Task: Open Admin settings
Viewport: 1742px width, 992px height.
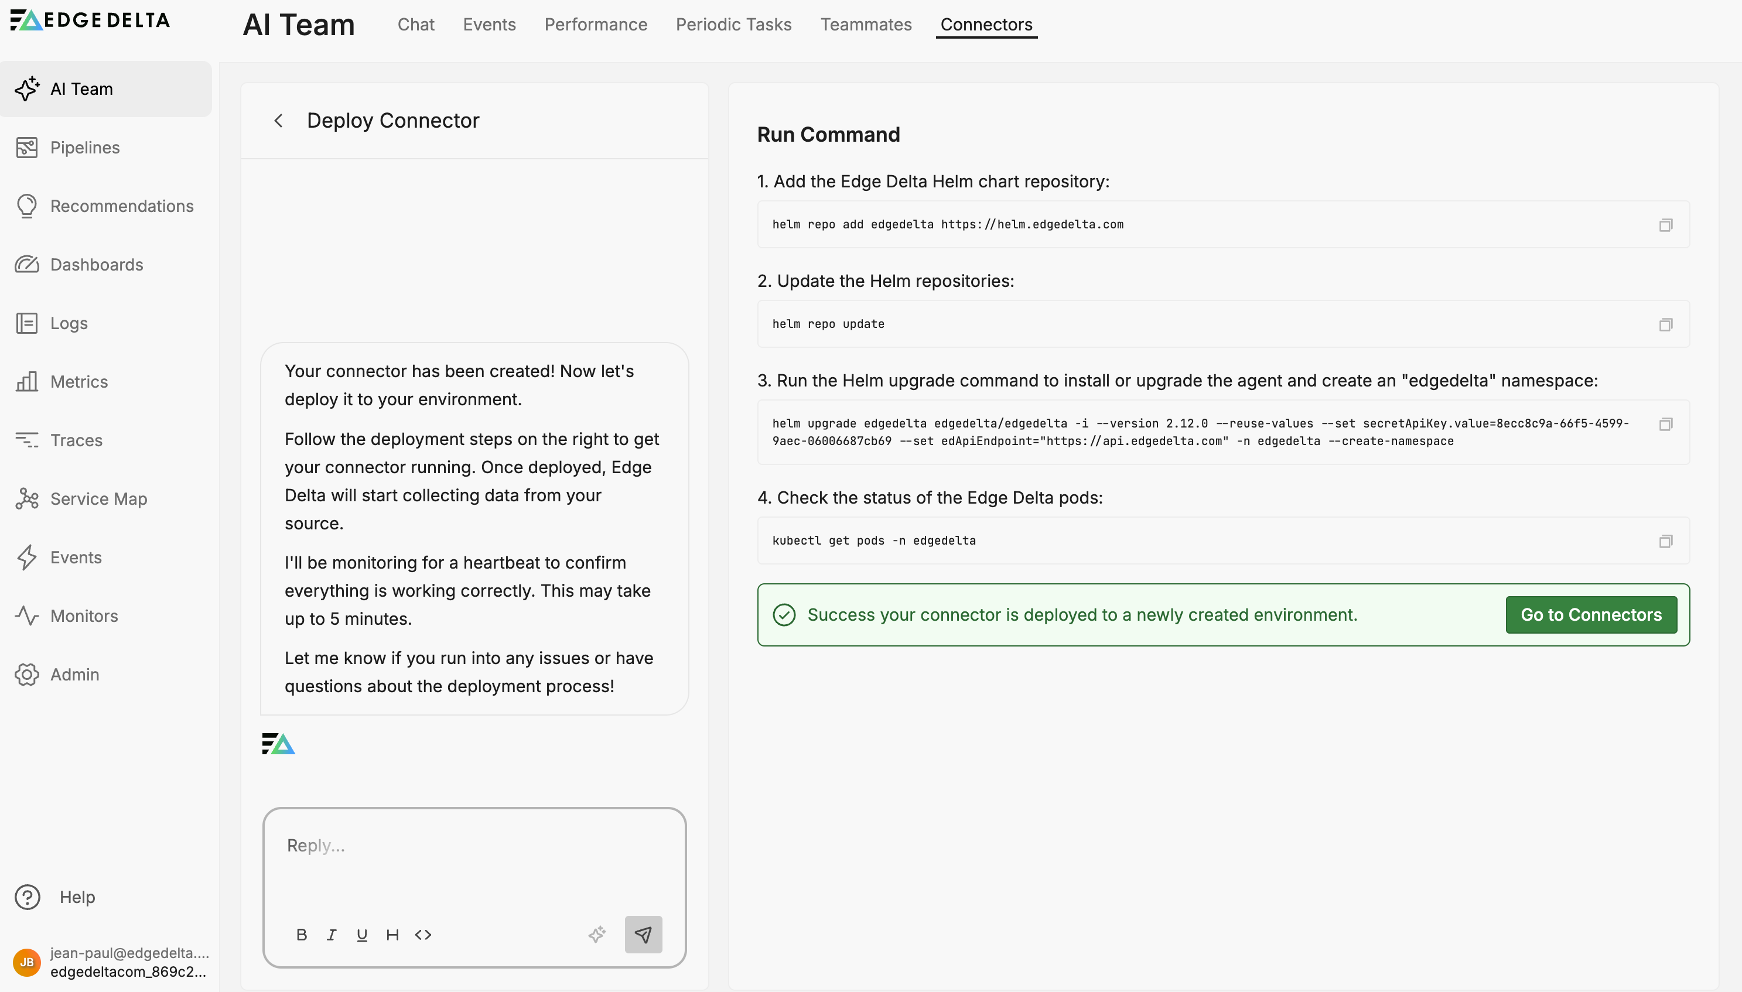Action: pyautogui.click(x=75, y=675)
